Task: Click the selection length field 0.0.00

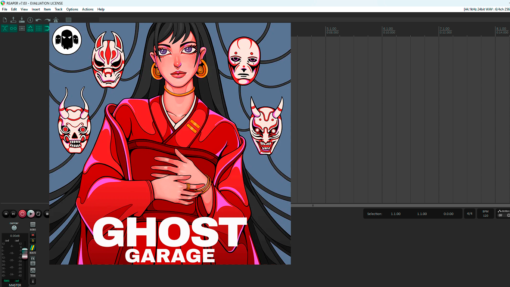Action: 448,214
